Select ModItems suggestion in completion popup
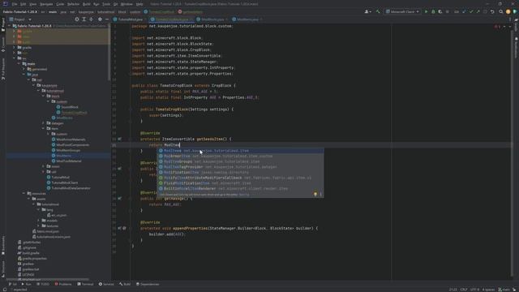 click(240, 151)
